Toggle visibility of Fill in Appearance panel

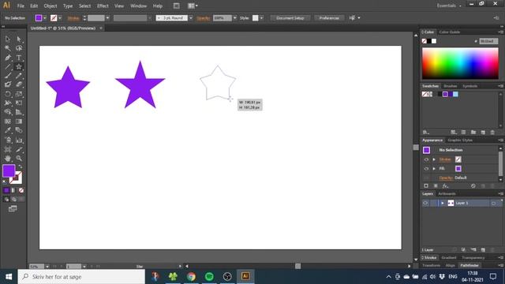click(426, 168)
